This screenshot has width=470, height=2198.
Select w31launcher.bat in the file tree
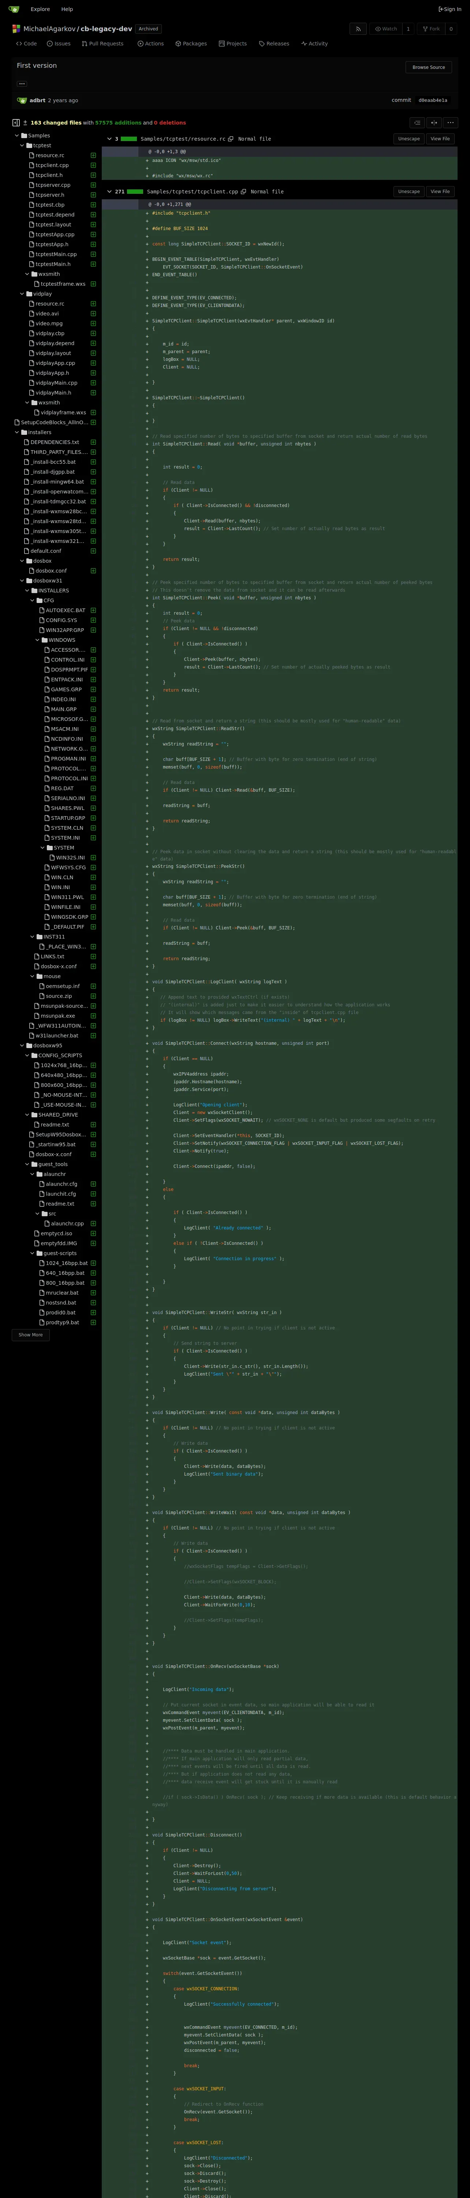tap(57, 1036)
